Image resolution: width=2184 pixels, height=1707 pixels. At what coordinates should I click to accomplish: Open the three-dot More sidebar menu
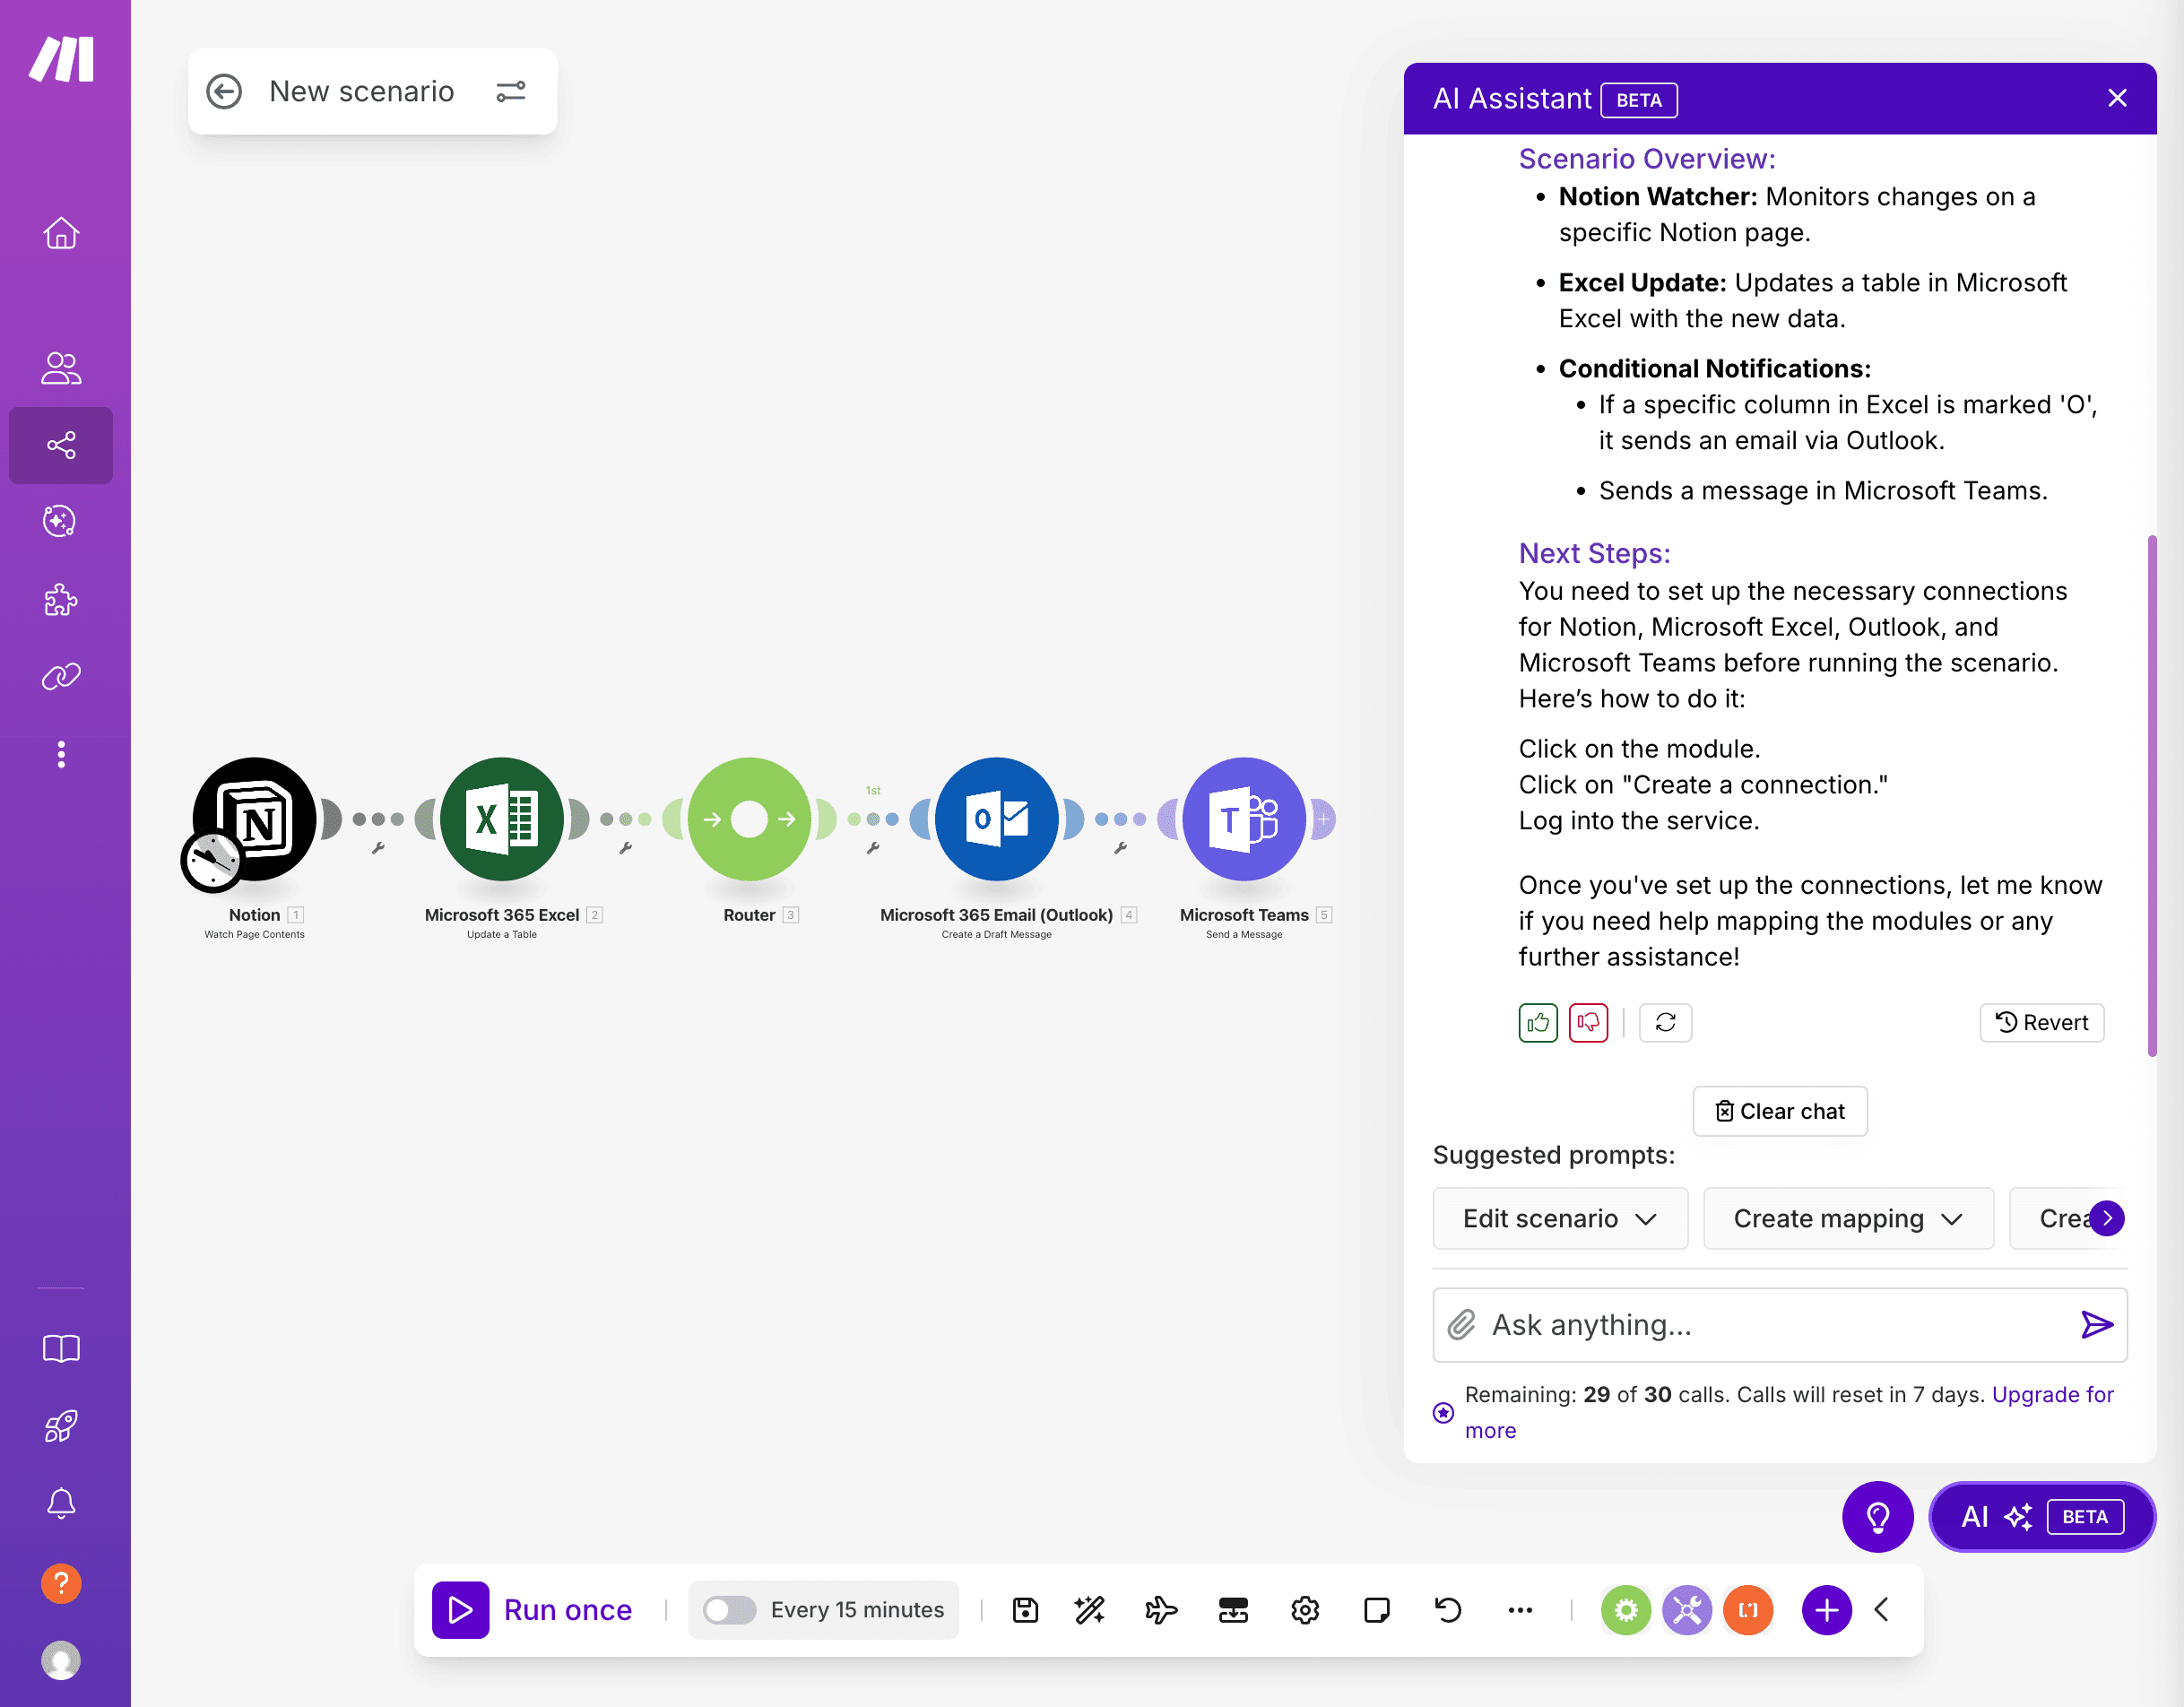[x=61, y=754]
